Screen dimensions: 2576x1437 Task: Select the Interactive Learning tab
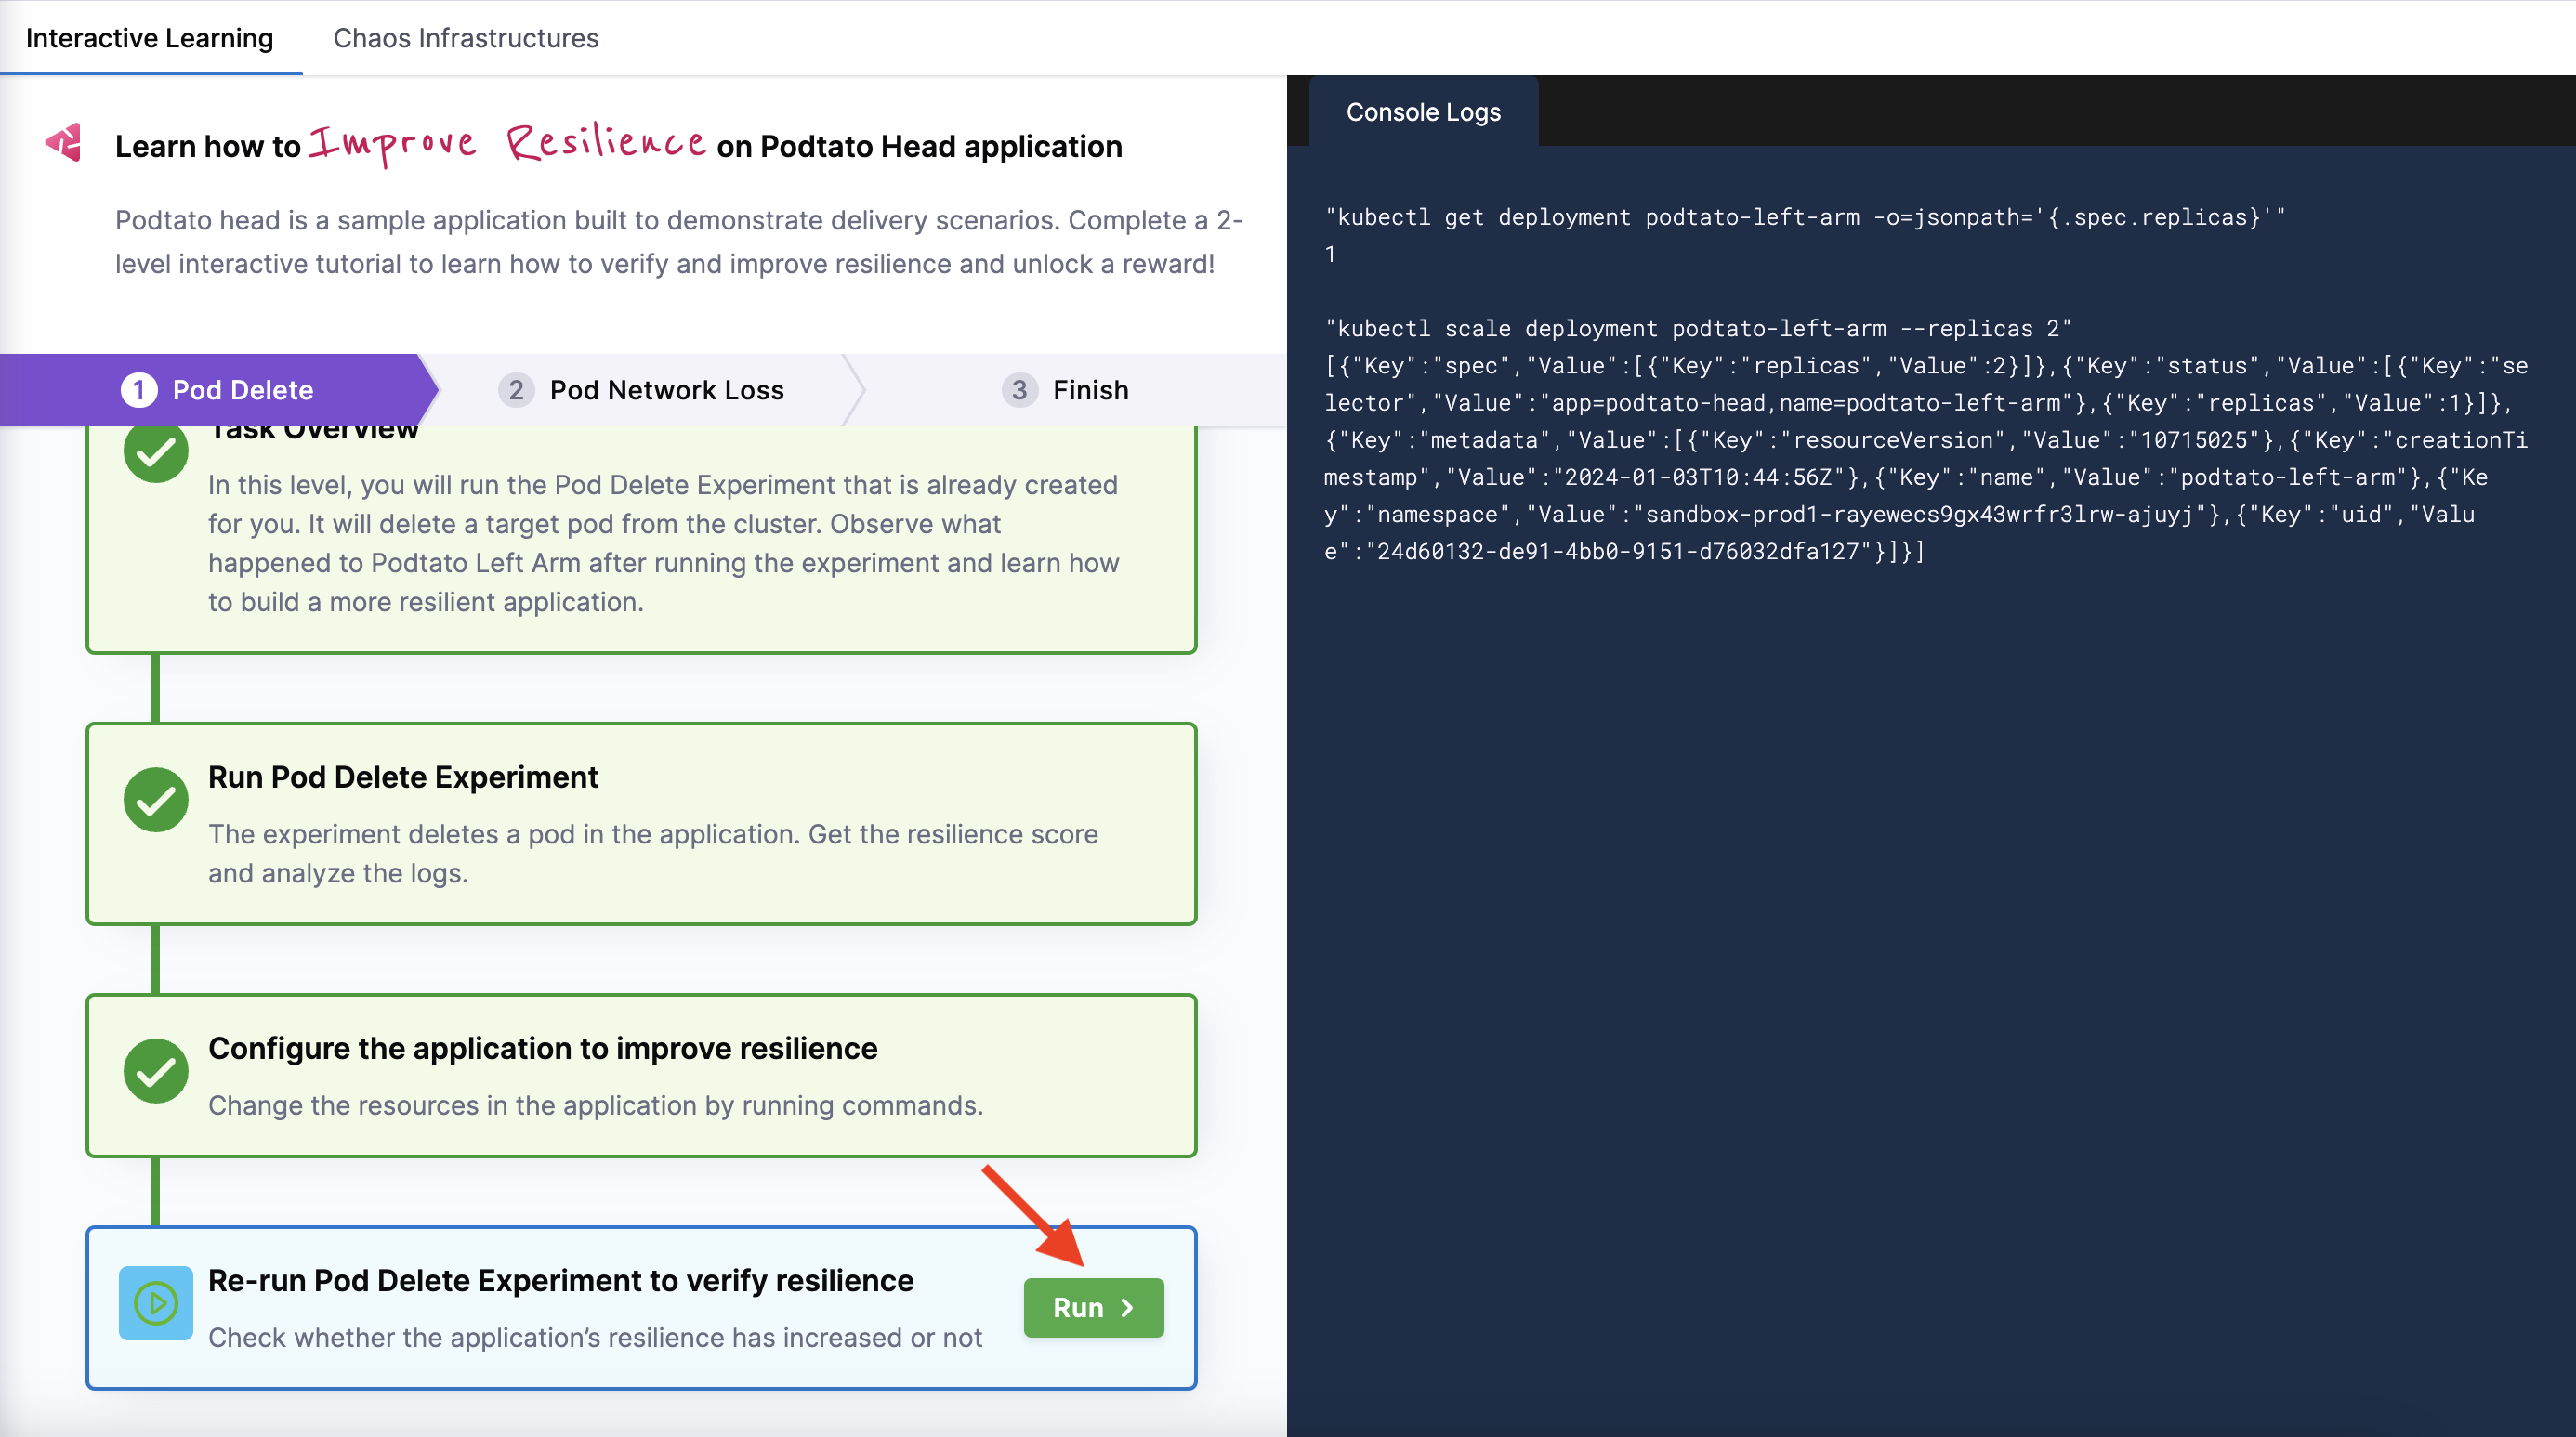[x=150, y=38]
